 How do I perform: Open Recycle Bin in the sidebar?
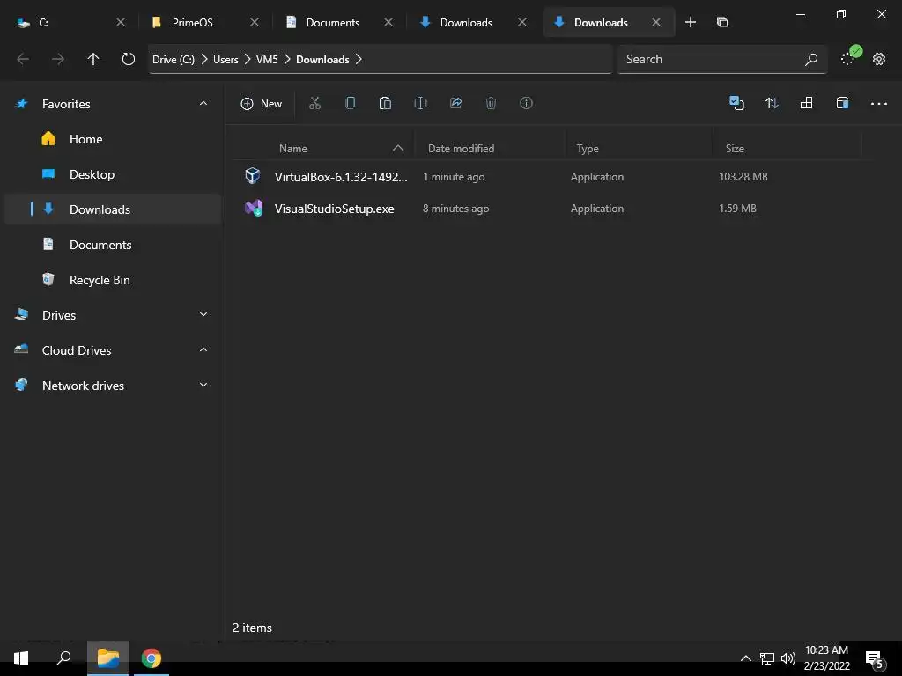pyautogui.click(x=112, y=280)
